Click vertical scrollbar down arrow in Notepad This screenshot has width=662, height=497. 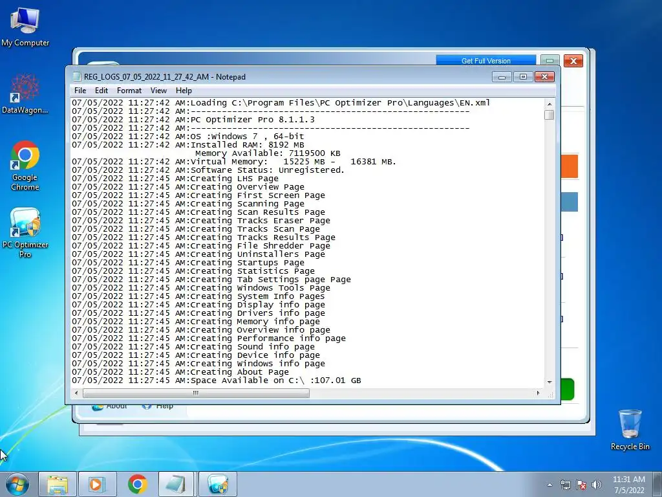[x=550, y=382]
